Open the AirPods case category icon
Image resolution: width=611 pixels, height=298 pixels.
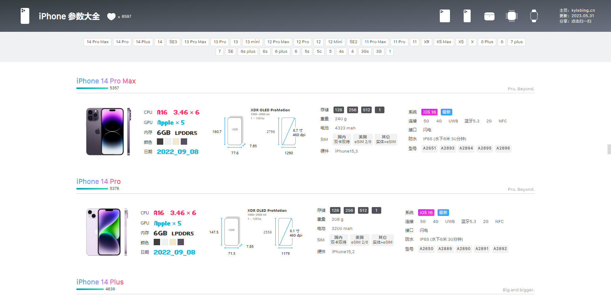[x=489, y=16]
